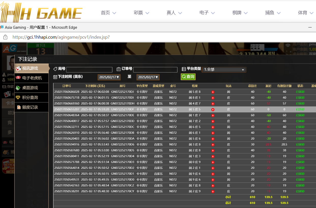Open the start date picker 2025/02/17
The height and width of the screenshot is (208, 316).
click(x=109, y=77)
